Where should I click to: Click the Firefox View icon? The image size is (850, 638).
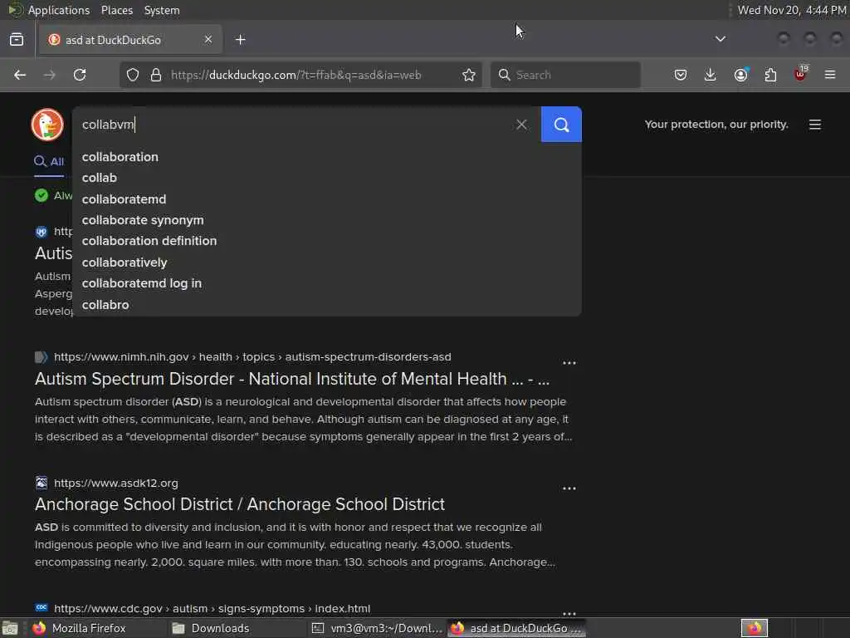click(x=17, y=40)
